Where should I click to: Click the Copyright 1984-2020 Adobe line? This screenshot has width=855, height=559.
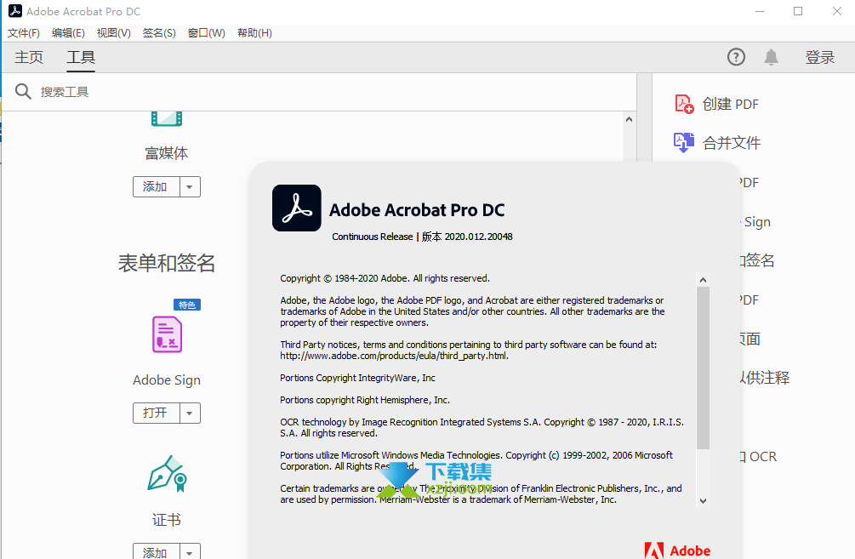tap(385, 278)
